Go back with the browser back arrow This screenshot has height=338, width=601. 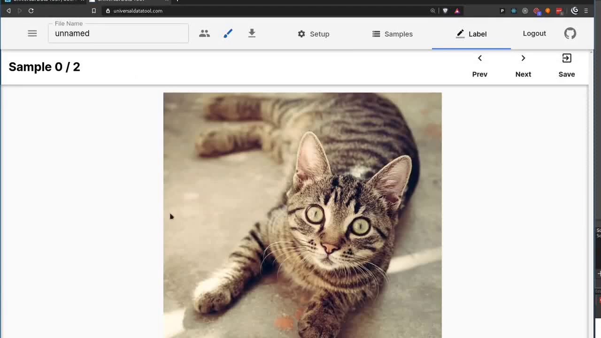coord(8,11)
